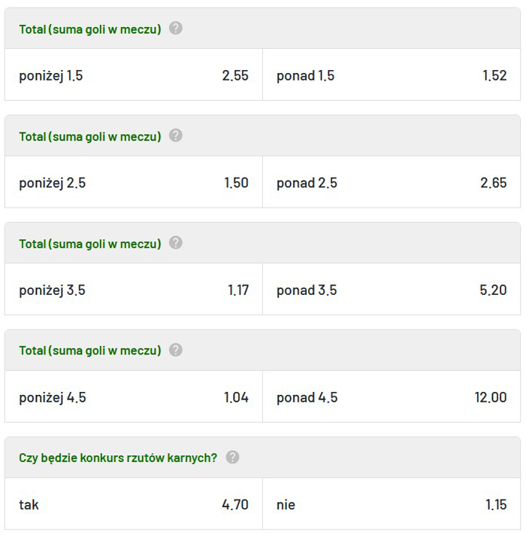Select the poniżej 1.5 bet at 2.55
Screen dimensions: 526x535
point(134,75)
